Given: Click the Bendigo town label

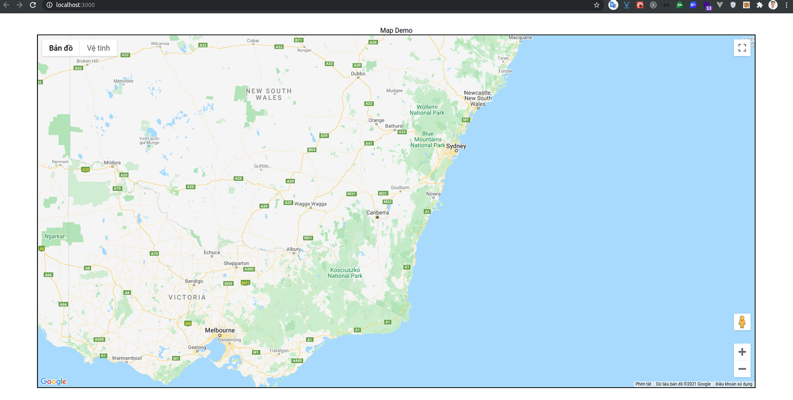Looking at the screenshot, I should (194, 281).
